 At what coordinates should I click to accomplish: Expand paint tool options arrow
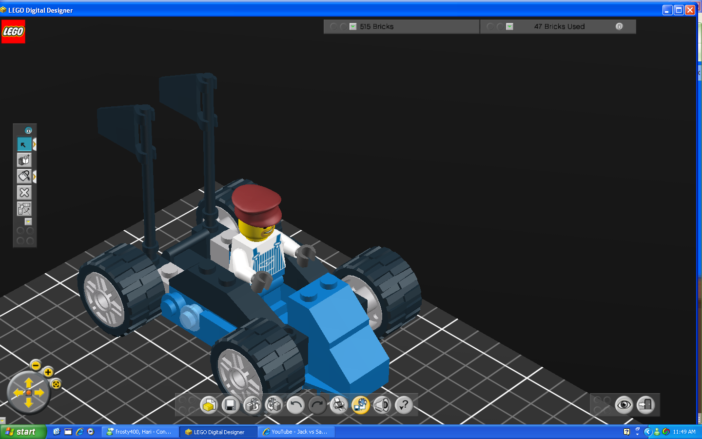(x=34, y=176)
